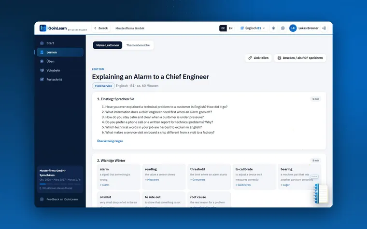
Task: Click the heading '2. Wichtige Wörter'
Action: coord(111,161)
